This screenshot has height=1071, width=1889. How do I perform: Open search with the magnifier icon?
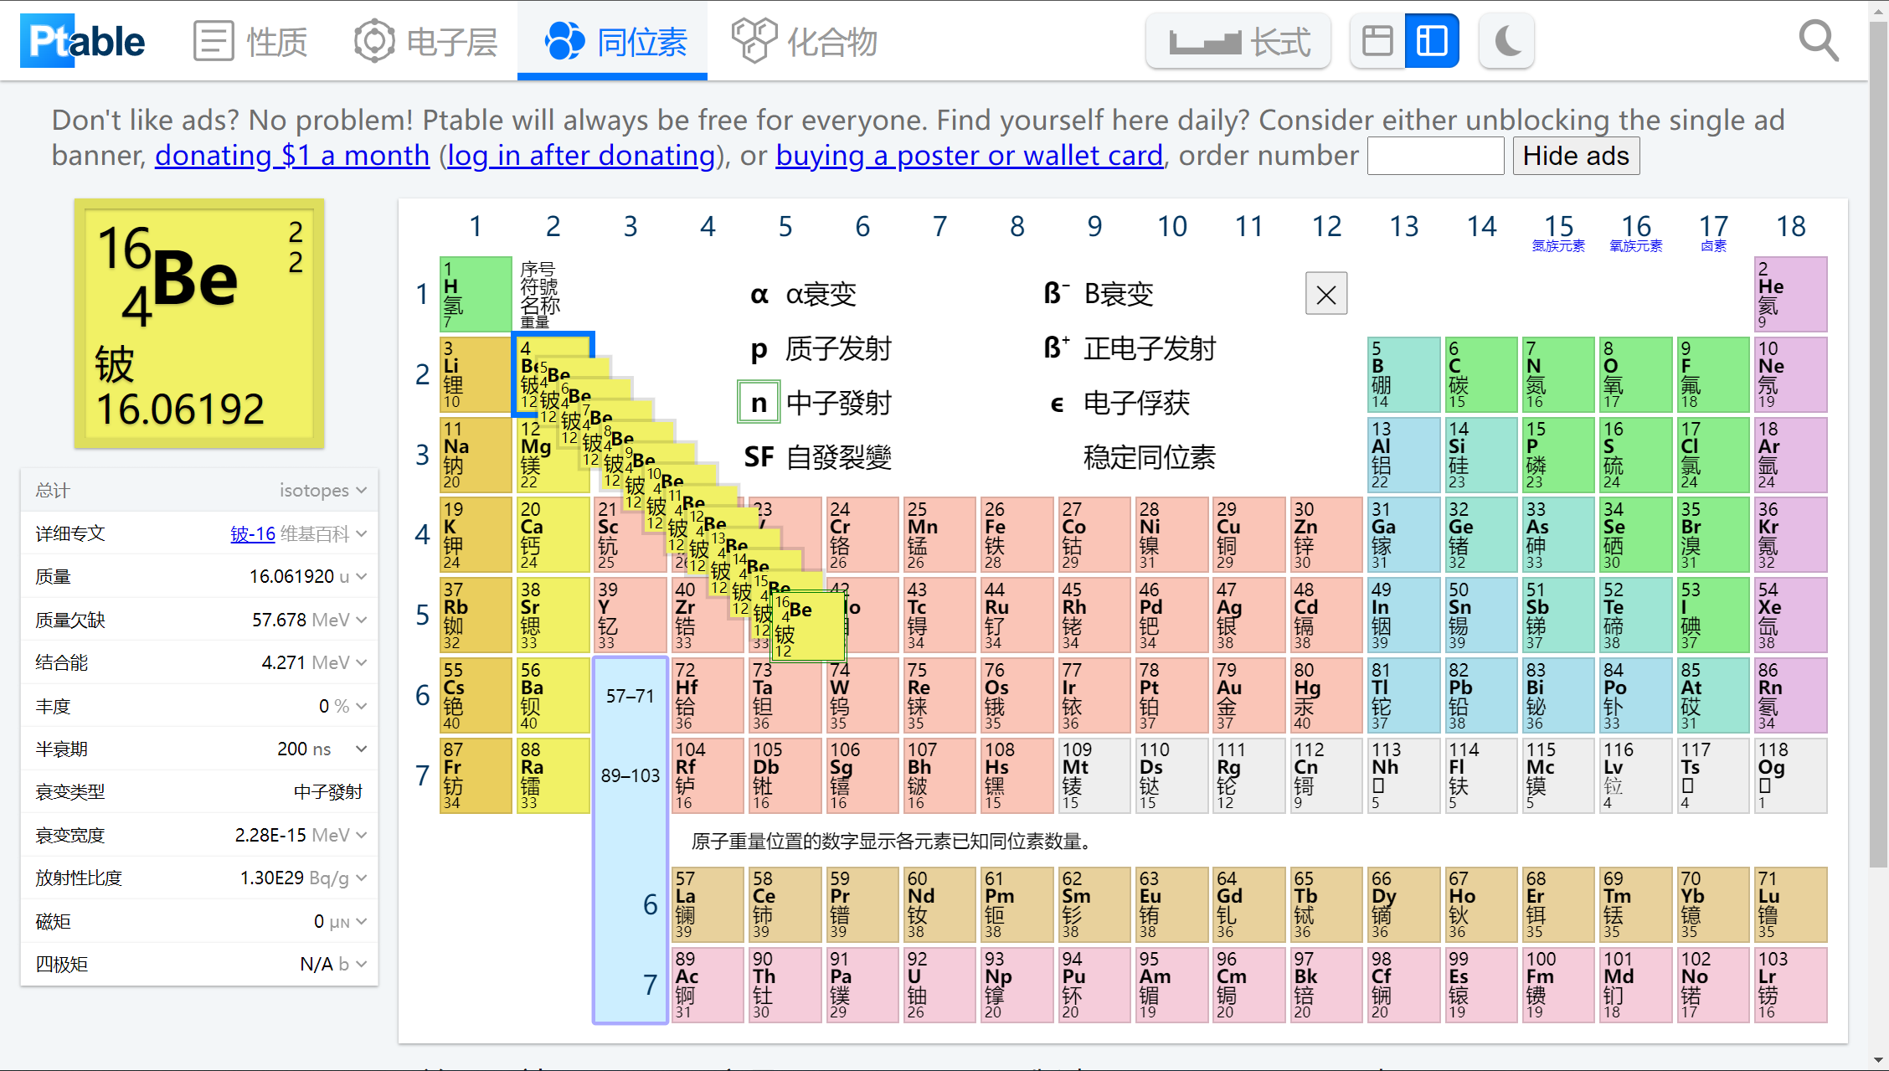[1818, 39]
